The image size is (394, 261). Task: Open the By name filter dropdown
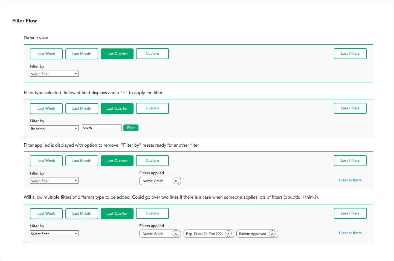click(54, 128)
